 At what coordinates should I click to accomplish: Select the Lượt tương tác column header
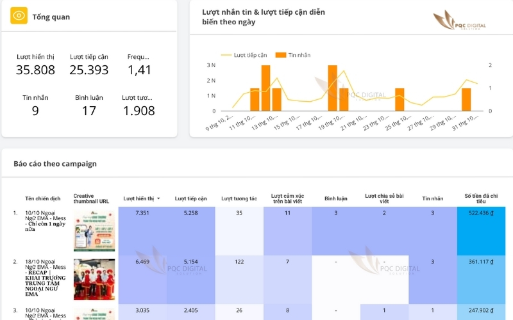click(x=239, y=198)
